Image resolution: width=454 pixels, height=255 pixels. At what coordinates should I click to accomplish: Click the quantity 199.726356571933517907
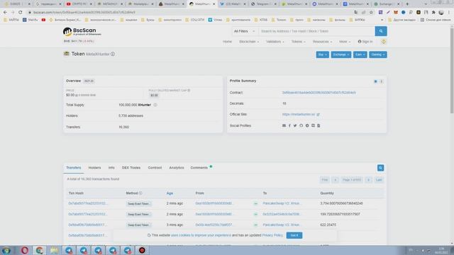click(340, 214)
